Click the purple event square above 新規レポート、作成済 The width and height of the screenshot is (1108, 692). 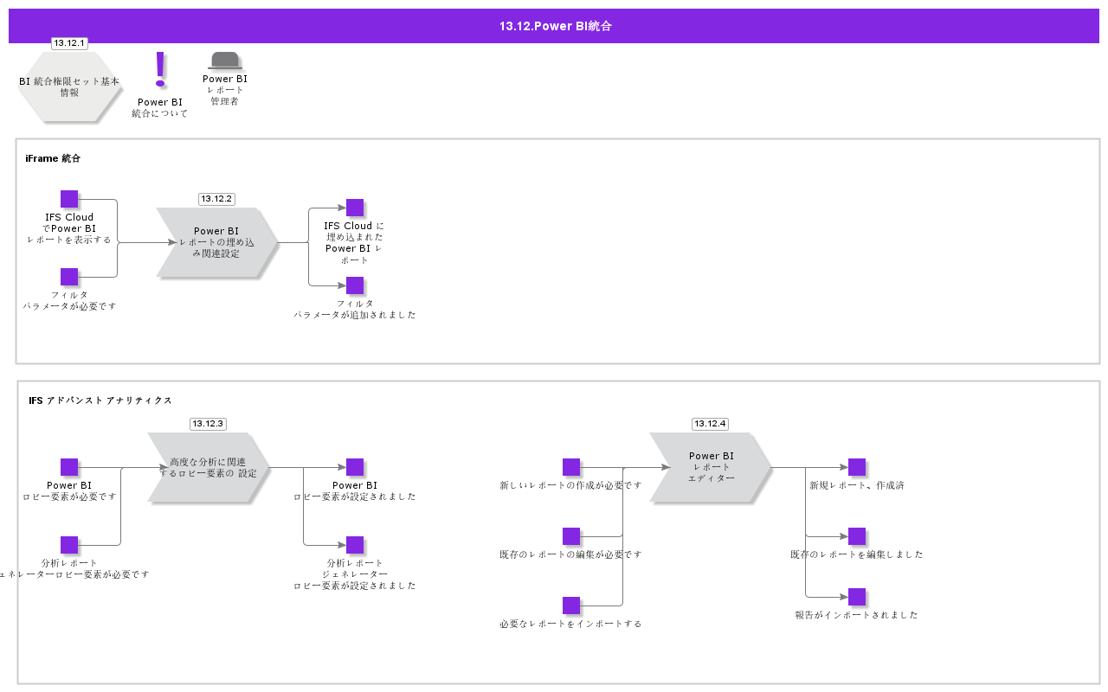tap(857, 467)
